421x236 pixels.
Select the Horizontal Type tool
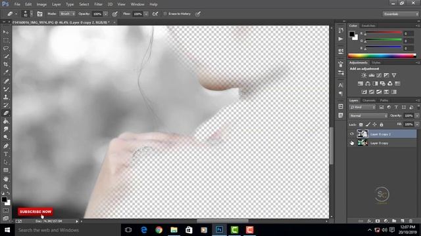coord(6,154)
